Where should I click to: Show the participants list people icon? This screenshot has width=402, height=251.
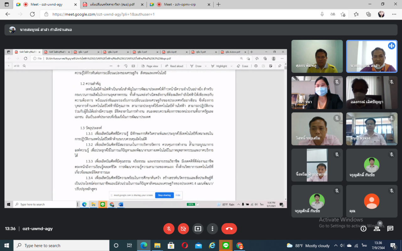click(377, 229)
